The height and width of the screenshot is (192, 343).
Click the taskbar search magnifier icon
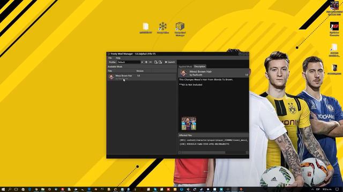tap(10, 189)
